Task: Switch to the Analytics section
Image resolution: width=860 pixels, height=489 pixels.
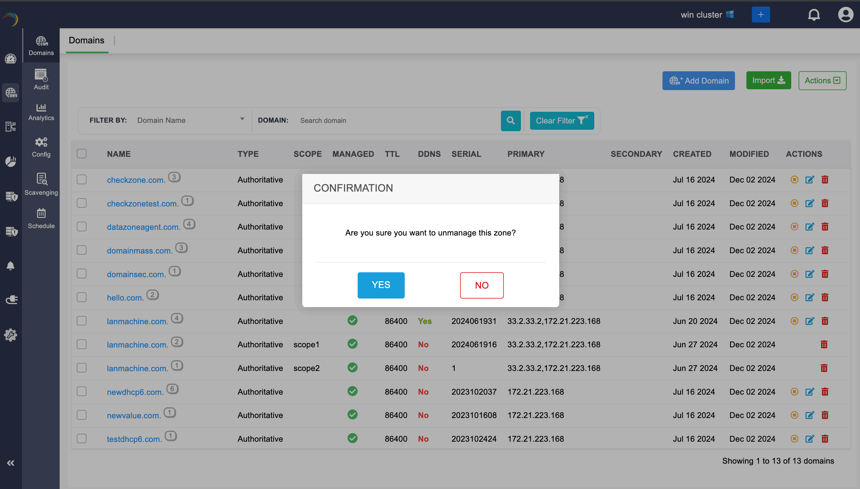Action: [x=41, y=112]
